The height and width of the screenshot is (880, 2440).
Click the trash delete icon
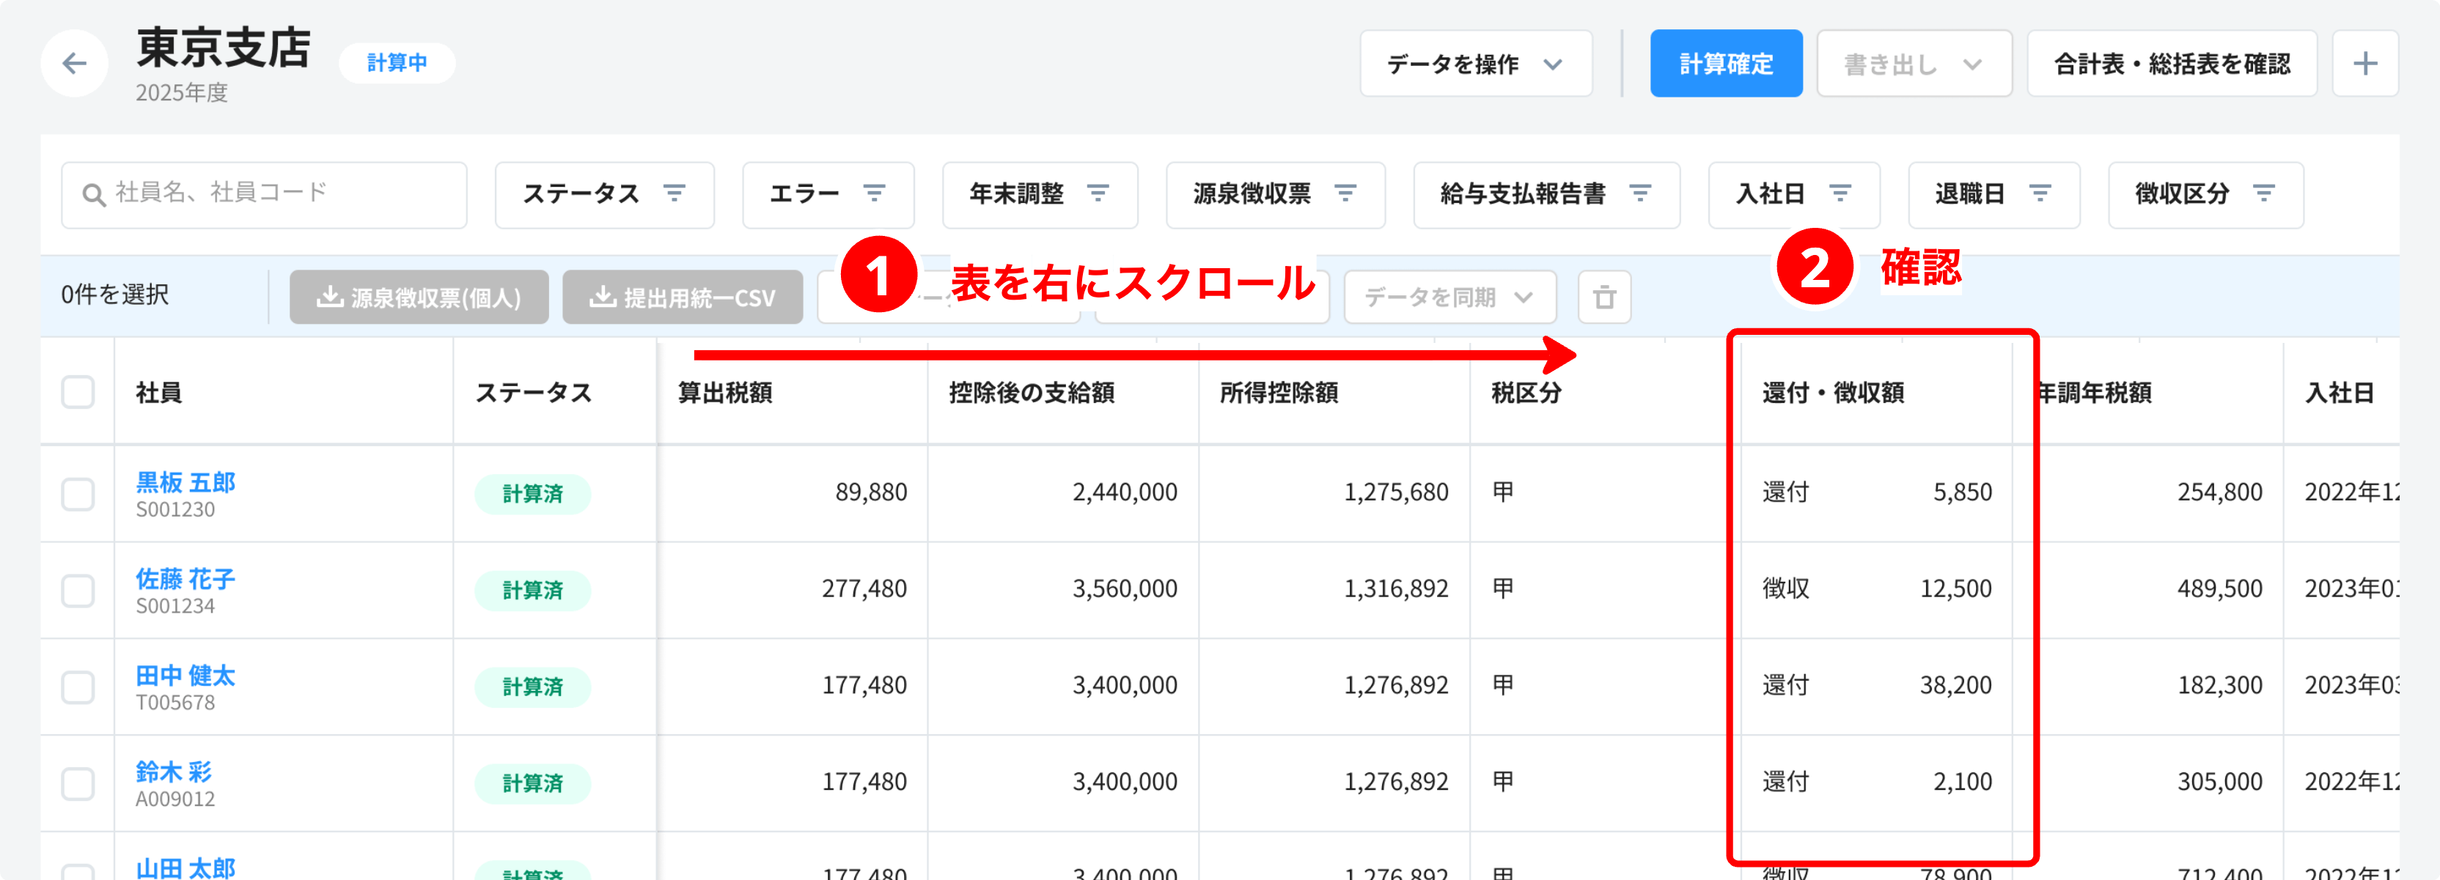[x=1603, y=297]
